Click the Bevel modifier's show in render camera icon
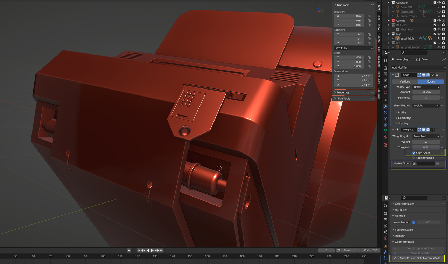This screenshot has height=264, width=448. (x=428, y=75)
